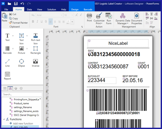
Task: Open the Barcode tool dropdown arrow
Action: pos(13,49)
